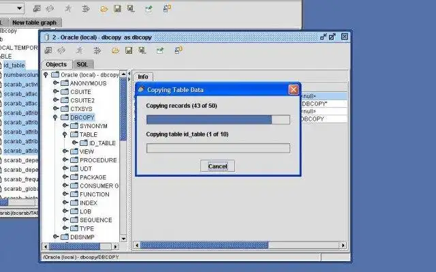Select the Info tab
This screenshot has height=272, width=436.
coord(143,77)
